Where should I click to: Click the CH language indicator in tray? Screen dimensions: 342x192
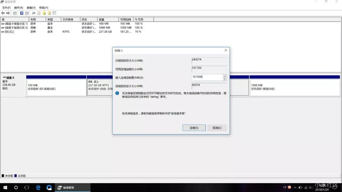(x=285, y=187)
